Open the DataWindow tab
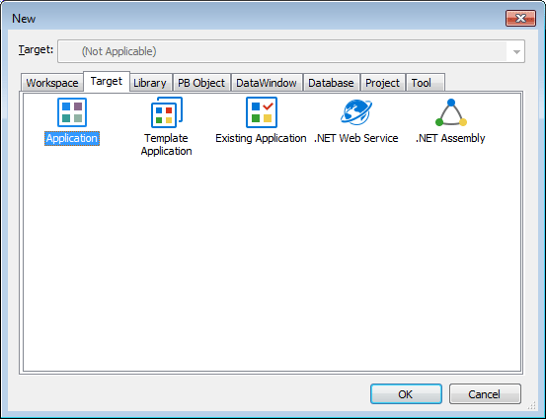The image size is (546, 419). coord(267,83)
